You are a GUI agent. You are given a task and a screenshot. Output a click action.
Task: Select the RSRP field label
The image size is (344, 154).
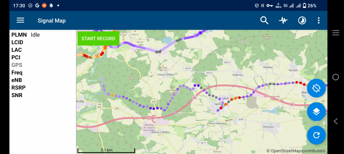pos(18,88)
